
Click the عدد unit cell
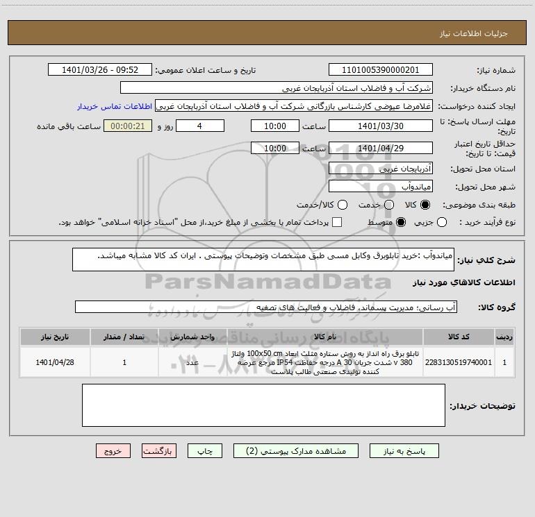(x=192, y=362)
